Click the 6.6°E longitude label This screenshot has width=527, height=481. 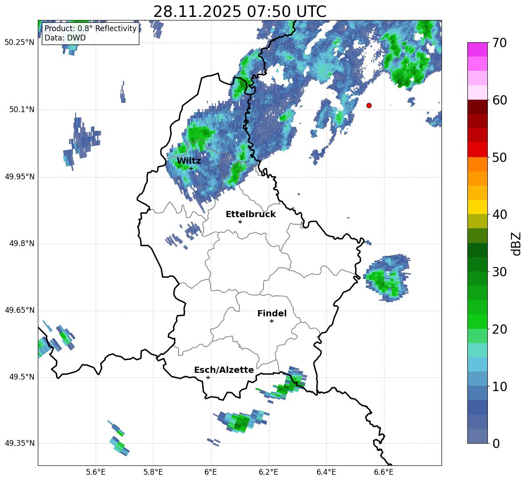coord(384,472)
